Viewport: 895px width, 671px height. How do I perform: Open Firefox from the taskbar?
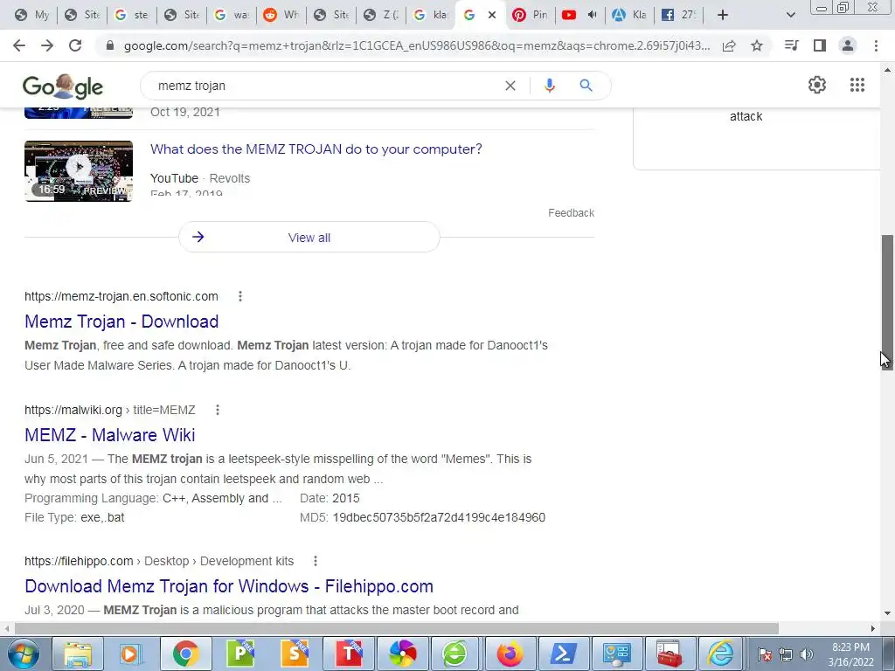[x=510, y=654]
